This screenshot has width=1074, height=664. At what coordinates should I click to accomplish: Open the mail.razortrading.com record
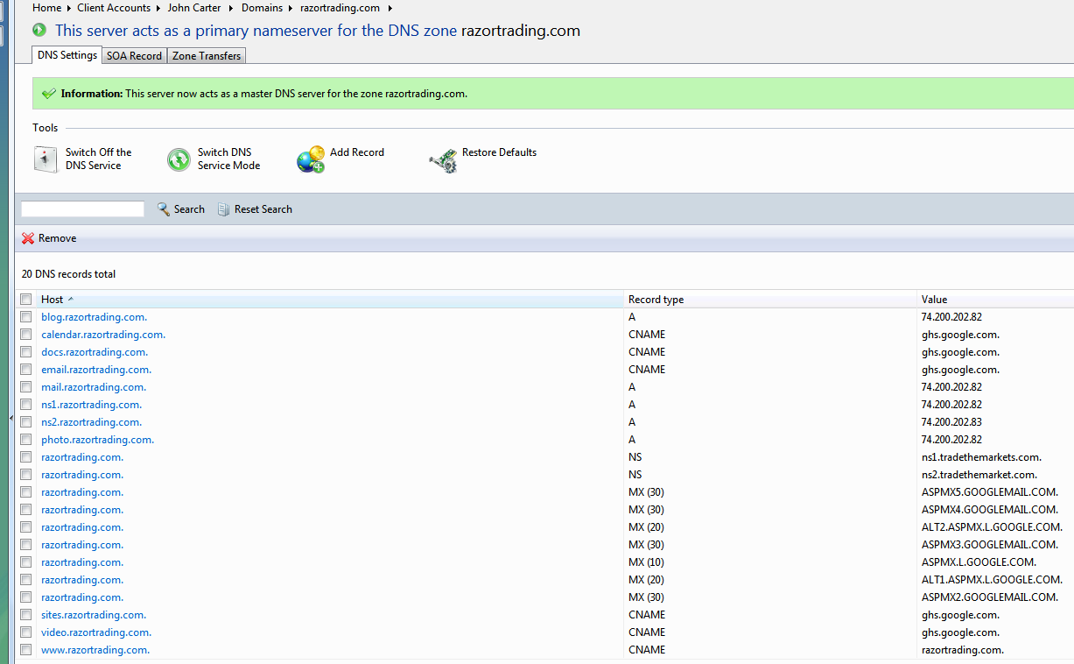pyautogui.click(x=93, y=386)
